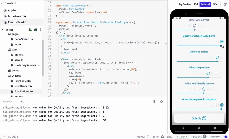Close the logs panel with X icon

click(161, 101)
